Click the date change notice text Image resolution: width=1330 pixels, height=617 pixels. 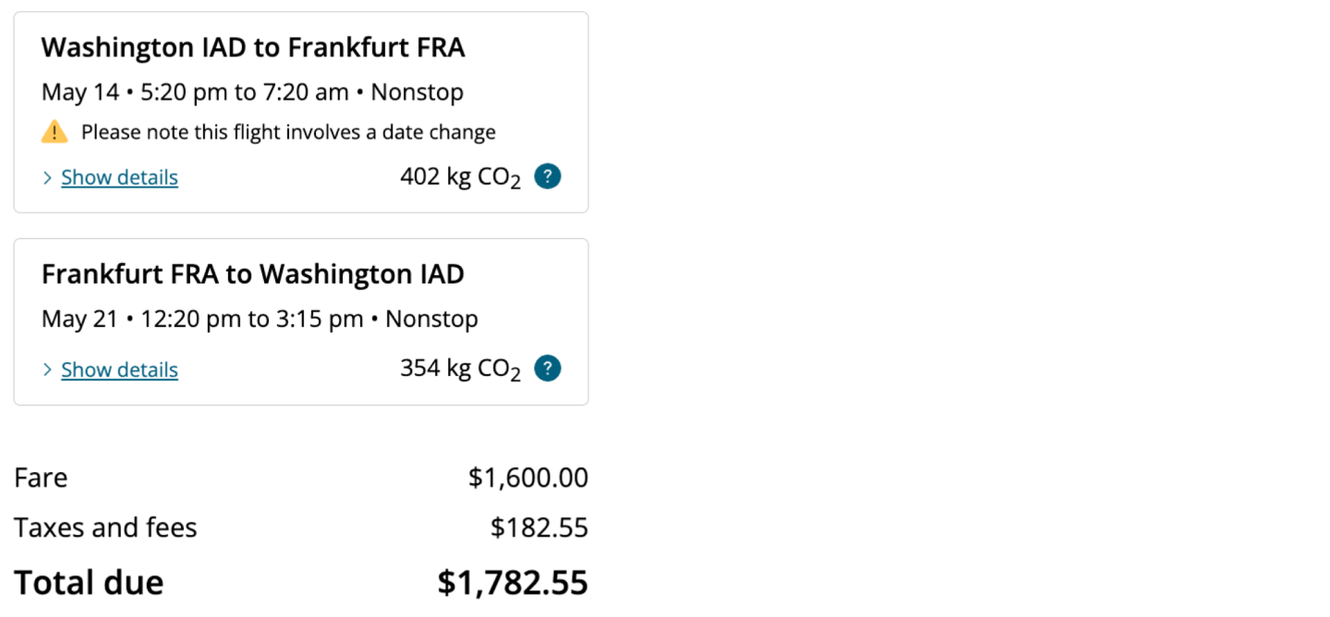(x=288, y=132)
